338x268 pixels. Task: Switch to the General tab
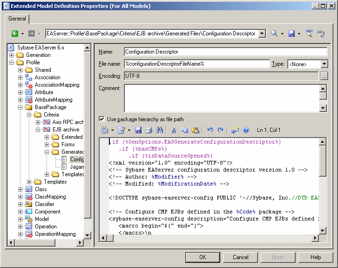pyautogui.click(x=17, y=19)
